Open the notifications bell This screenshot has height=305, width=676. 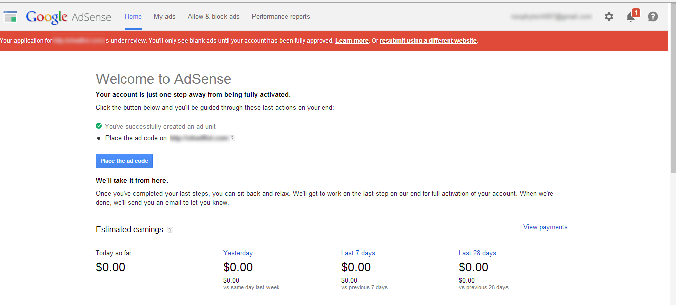631,17
